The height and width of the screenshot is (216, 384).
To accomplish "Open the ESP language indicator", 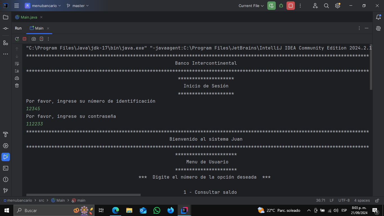I will click(x=344, y=210).
